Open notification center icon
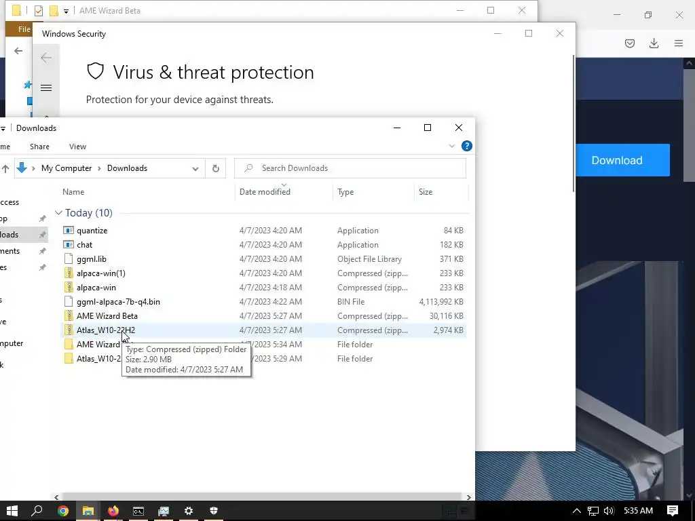Screen dimensions: 695x521 pos(673,511)
